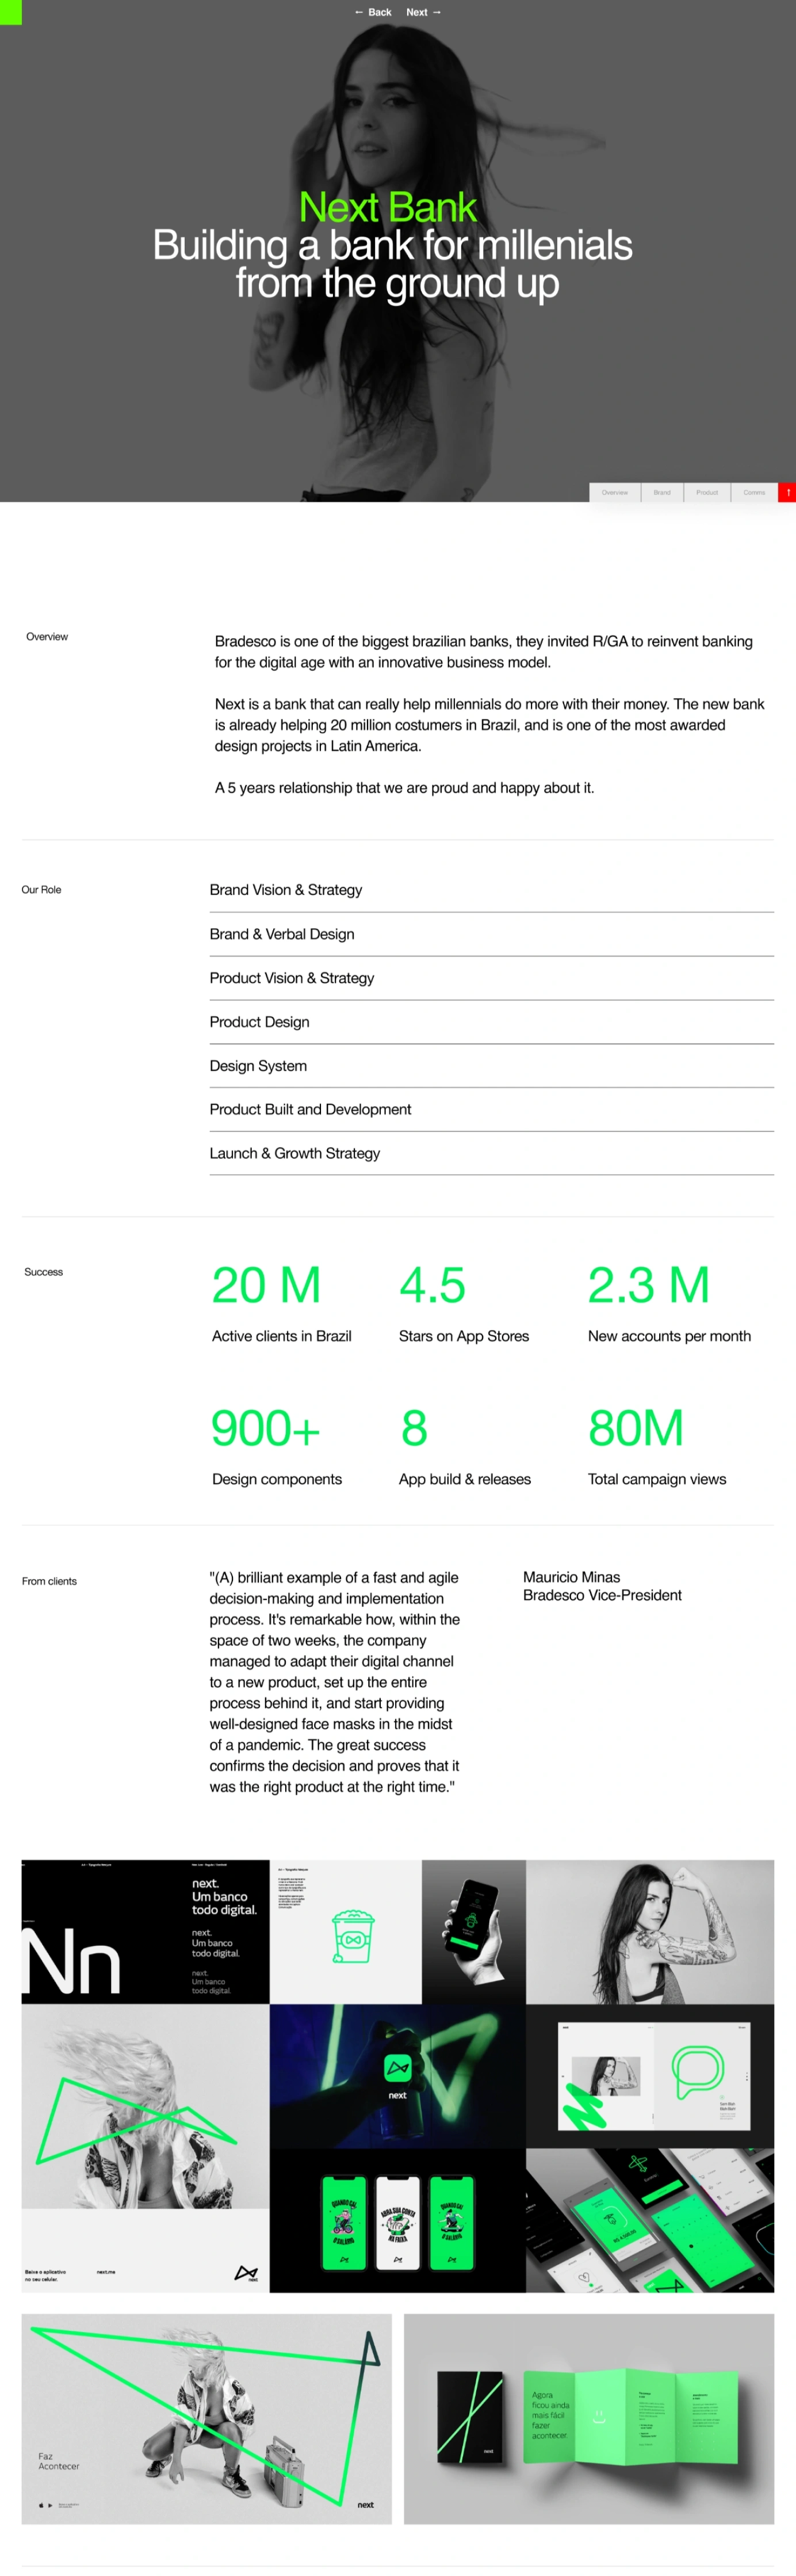Click the 4.5 stars statistic
Viewport: 796px width, 2576px height.
[433, 1286]
